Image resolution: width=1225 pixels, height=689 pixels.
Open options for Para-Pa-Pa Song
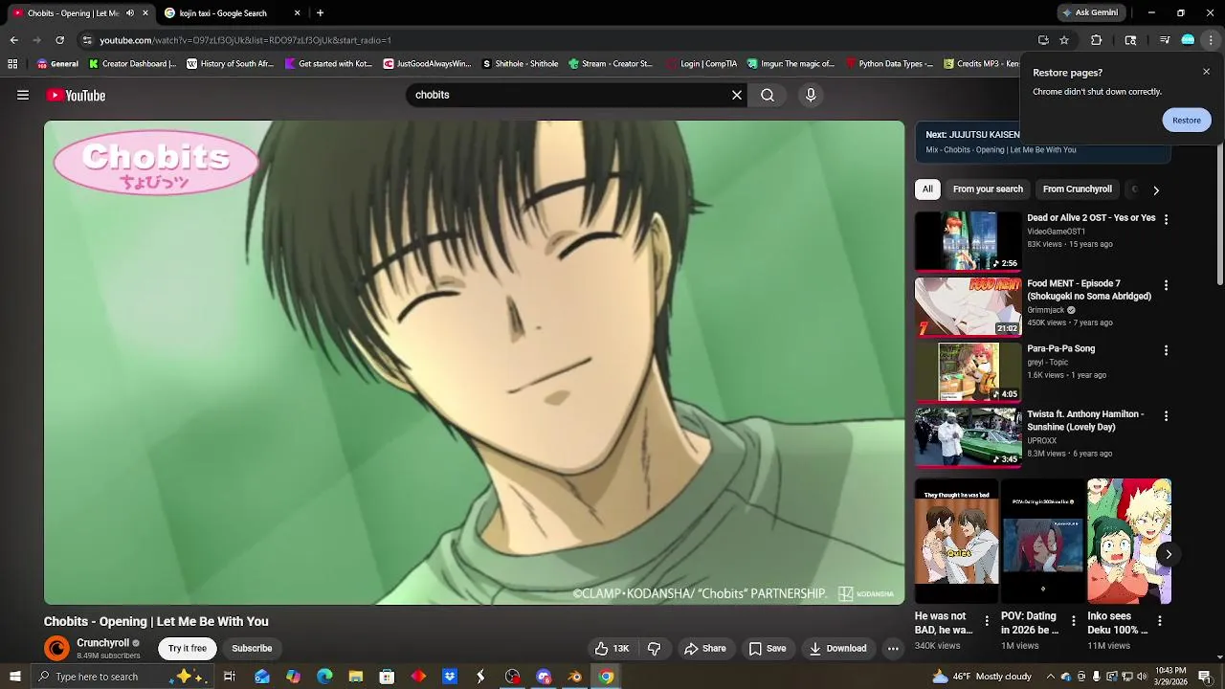1166,350
